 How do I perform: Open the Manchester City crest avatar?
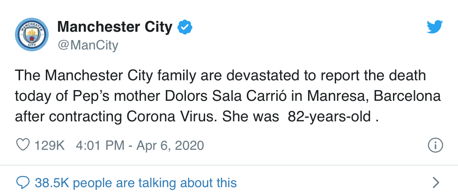31,35
